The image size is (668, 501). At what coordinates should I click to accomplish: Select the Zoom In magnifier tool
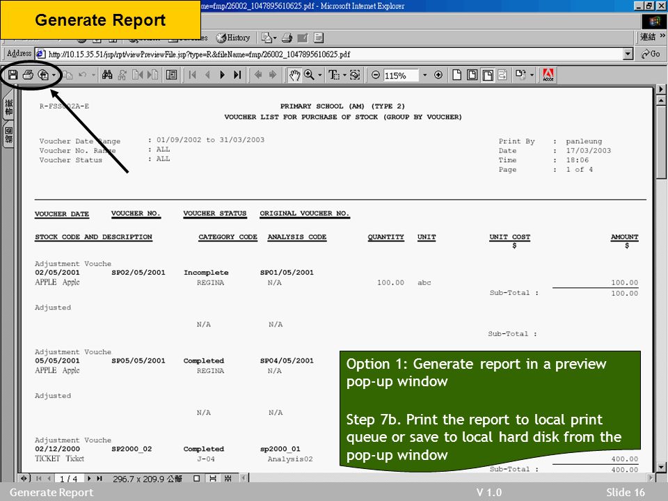[x=309, y=75]
